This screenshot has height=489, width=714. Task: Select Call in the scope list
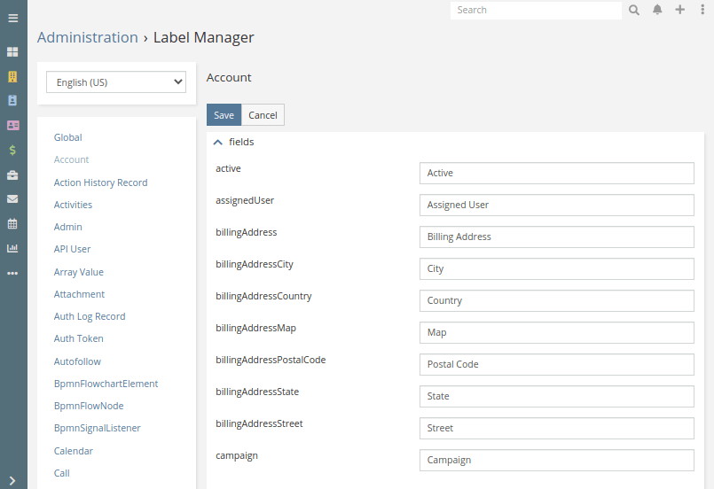(62, 473)
